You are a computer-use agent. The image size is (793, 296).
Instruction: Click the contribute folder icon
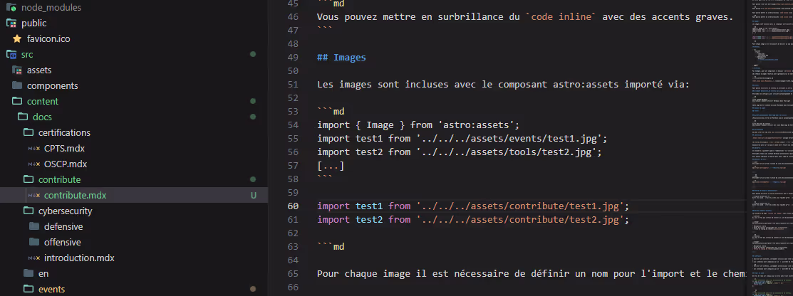(28, 179)
